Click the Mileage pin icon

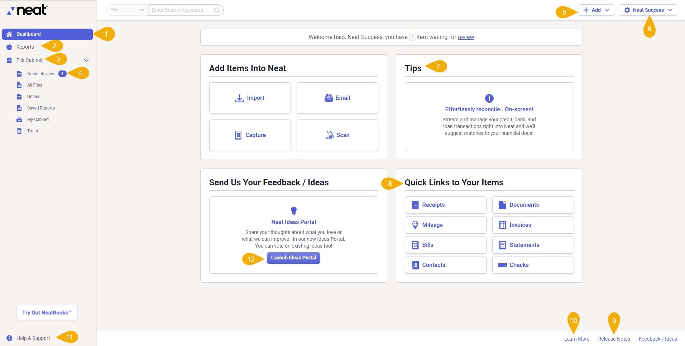point(415,225)
